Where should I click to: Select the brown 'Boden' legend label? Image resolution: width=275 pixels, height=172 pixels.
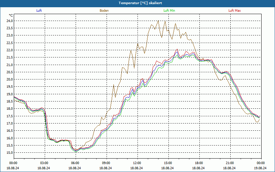click(x=104, y=11)
